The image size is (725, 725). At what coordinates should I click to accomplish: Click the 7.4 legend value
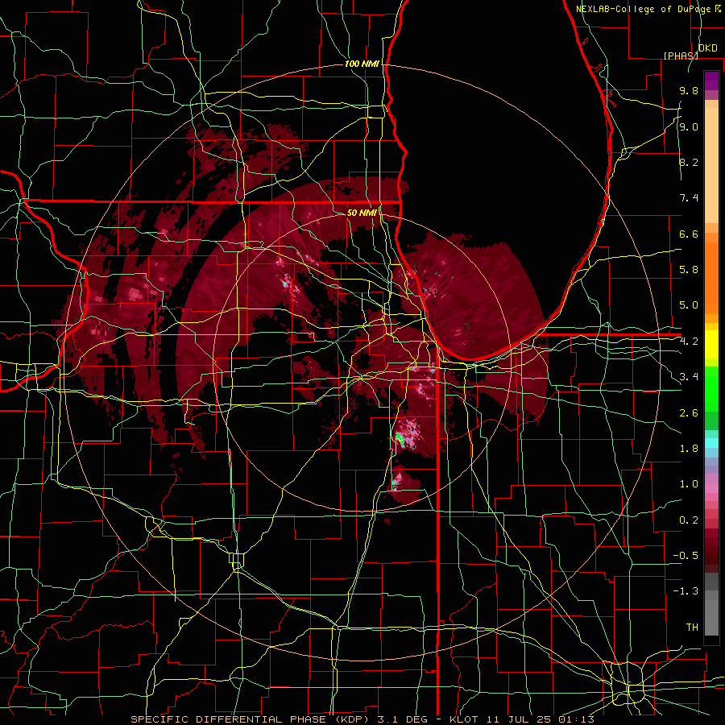tap(689, 198)
